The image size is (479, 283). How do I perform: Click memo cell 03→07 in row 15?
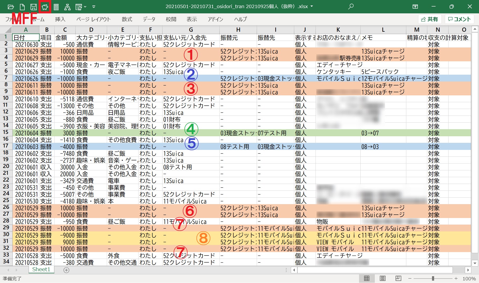coord(383,133)
